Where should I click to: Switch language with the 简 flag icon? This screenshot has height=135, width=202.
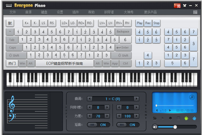(177, 6)
